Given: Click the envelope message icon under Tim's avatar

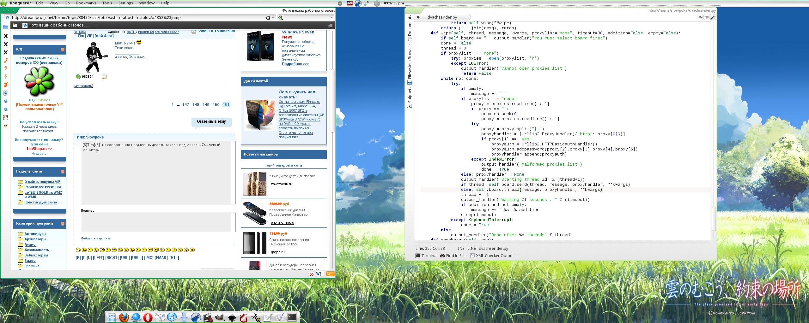Looking at the screenshot, I should coord(104,77).
